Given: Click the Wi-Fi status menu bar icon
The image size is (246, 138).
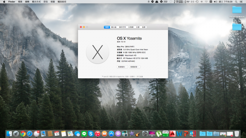Looking at the screenshot, I should [206, 2].
